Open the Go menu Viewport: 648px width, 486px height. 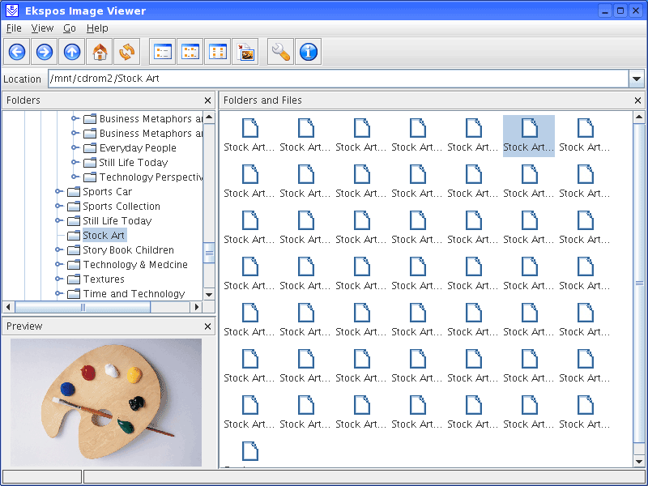[70, 28]
